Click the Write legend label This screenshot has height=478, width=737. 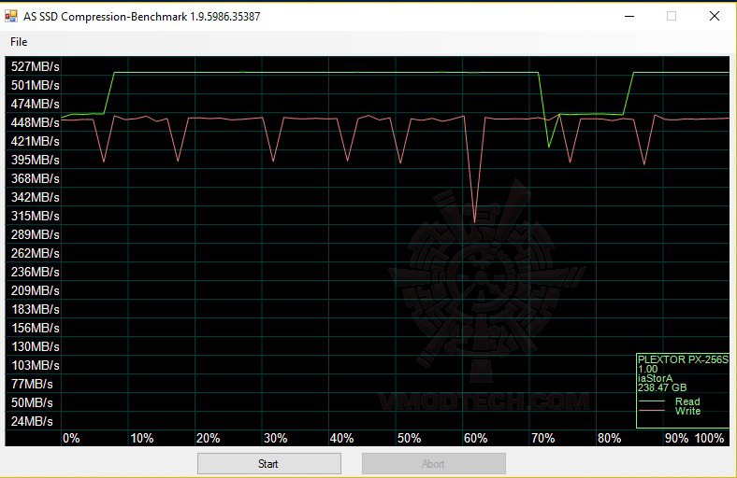688,411
